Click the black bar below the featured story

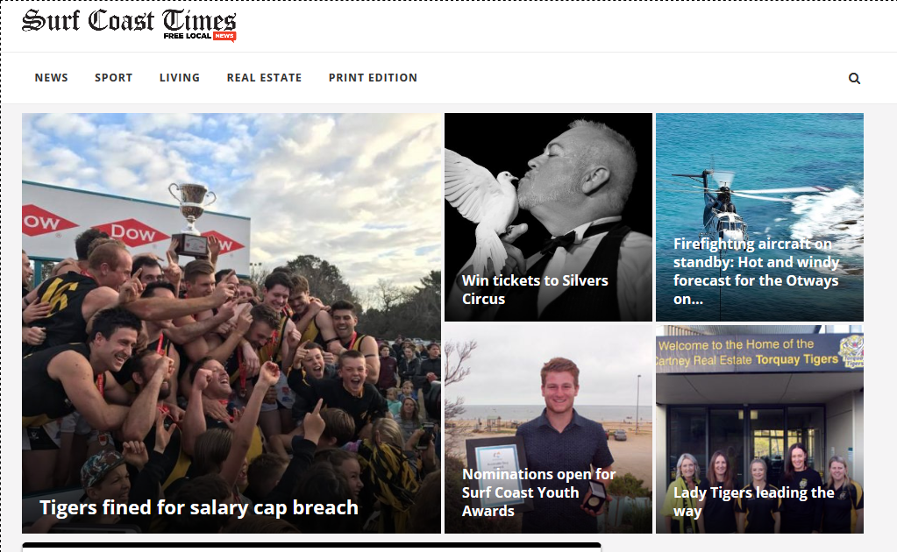311,547
